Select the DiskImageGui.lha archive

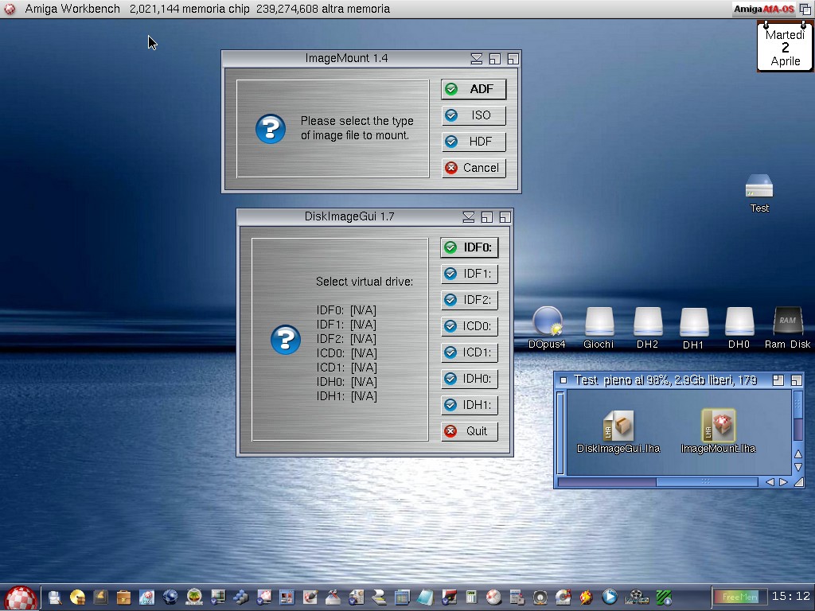618,427
